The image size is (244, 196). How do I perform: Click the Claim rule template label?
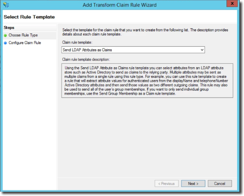[77, 42]
